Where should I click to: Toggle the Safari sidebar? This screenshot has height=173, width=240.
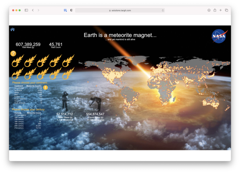pyautogui.click(x=26, y=10)
